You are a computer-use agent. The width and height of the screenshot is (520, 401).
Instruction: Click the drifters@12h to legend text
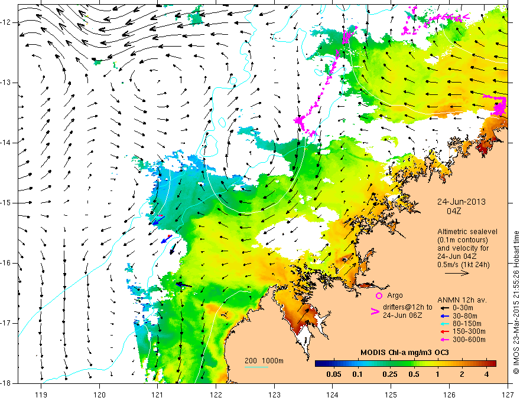click(408, 307)
